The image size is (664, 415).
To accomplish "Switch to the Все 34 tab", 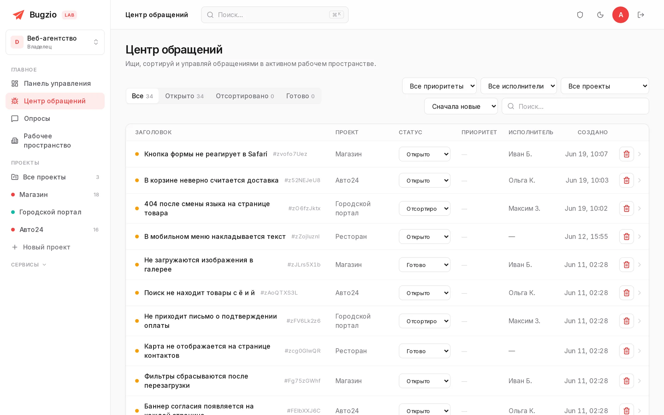I will [x=142, y=96].
